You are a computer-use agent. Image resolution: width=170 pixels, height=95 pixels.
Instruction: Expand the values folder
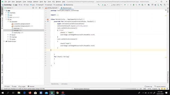8,39
